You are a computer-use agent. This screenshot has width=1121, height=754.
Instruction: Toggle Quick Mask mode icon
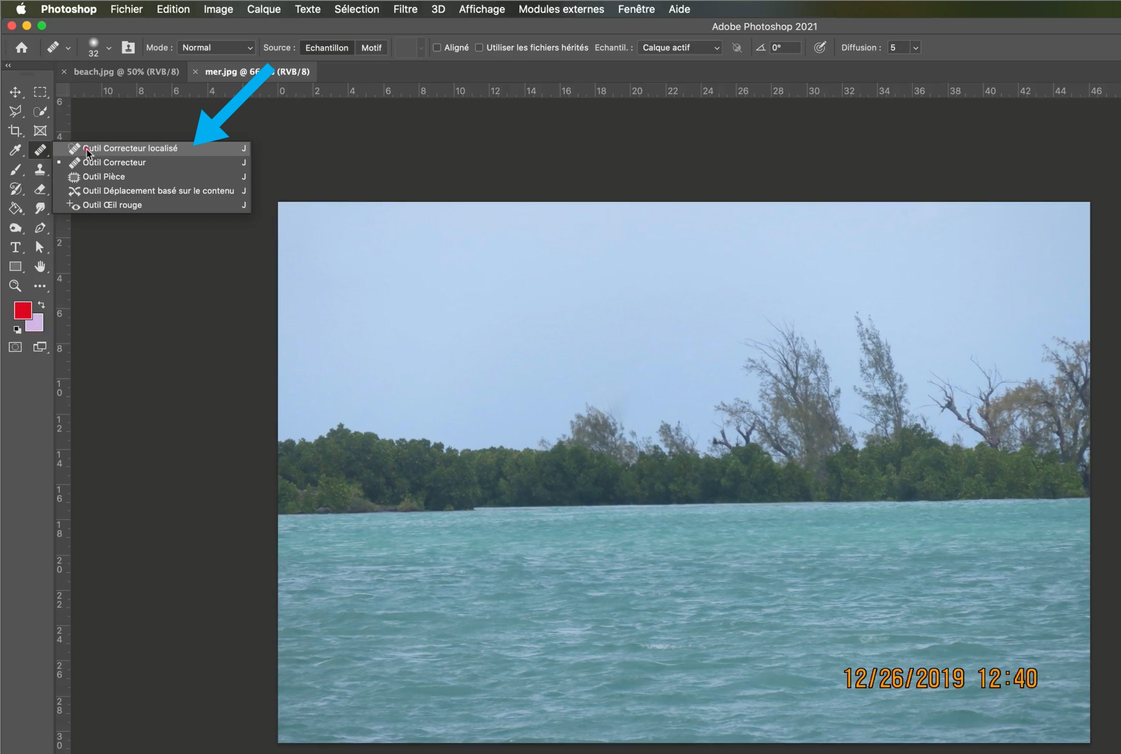pos(15,347)
